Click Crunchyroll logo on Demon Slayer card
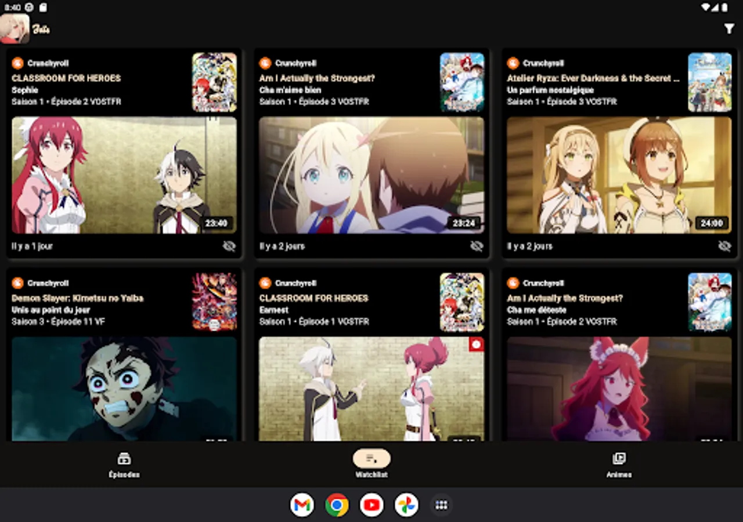The height and width of the screenshot is (522, 743). pos(17,283)
